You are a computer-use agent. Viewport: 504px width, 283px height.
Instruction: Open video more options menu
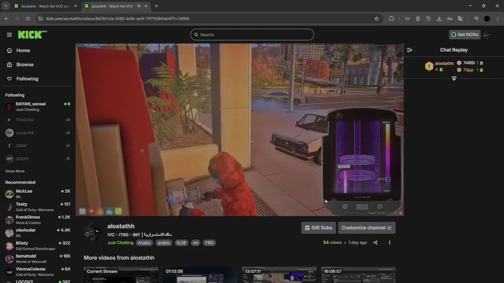(x=389, y=243)
